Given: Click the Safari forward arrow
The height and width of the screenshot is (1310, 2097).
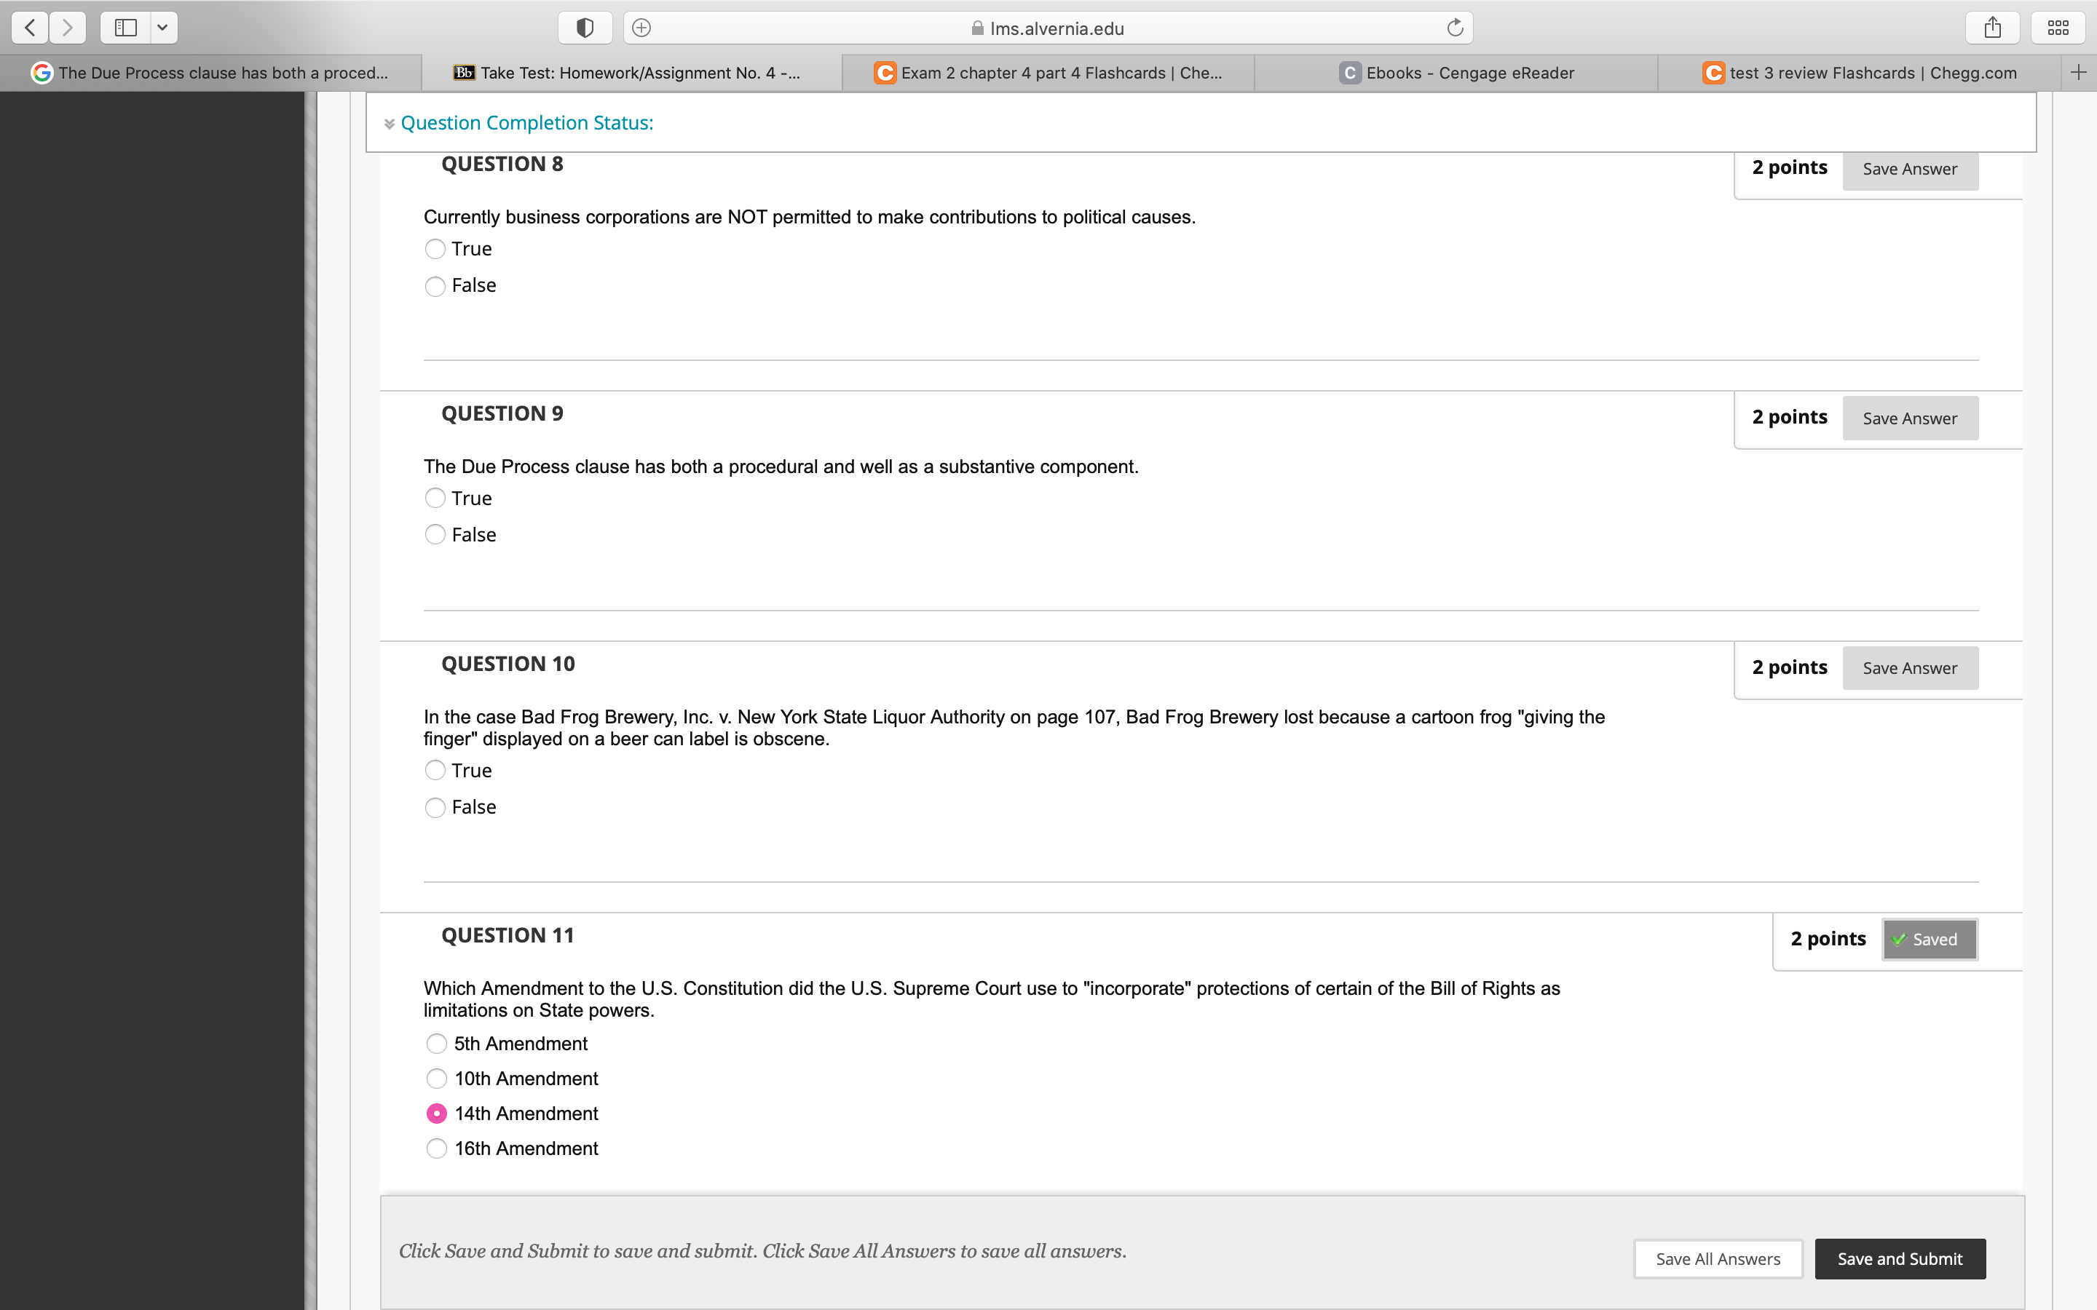Looking at the screenshot, I should click(68, 28).
